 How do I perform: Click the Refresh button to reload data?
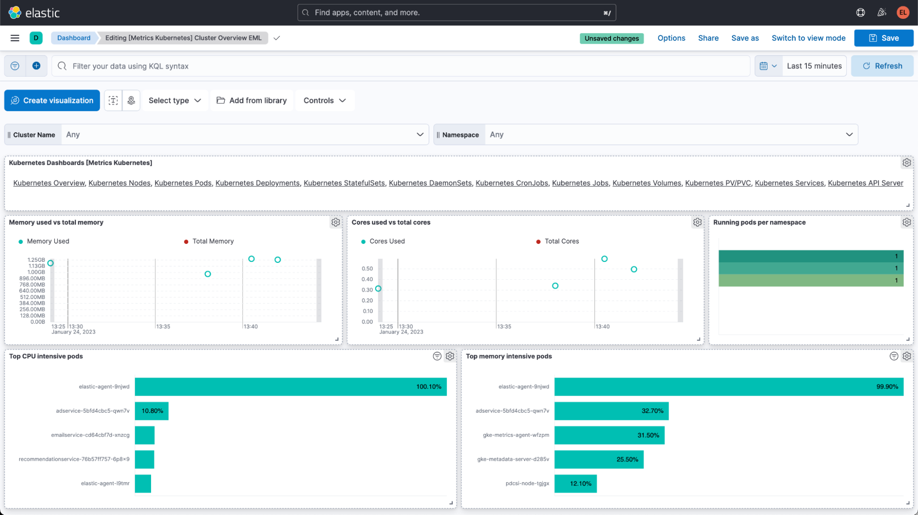click(883, 66)
